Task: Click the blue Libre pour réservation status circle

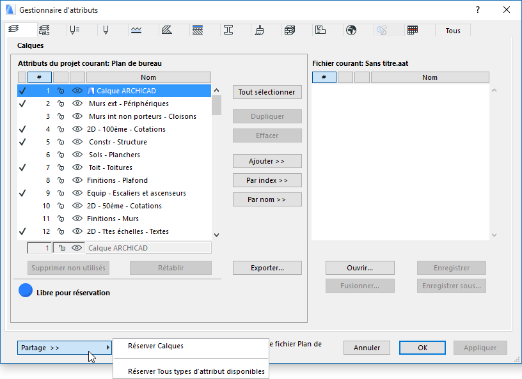Action: coord(26,290)
